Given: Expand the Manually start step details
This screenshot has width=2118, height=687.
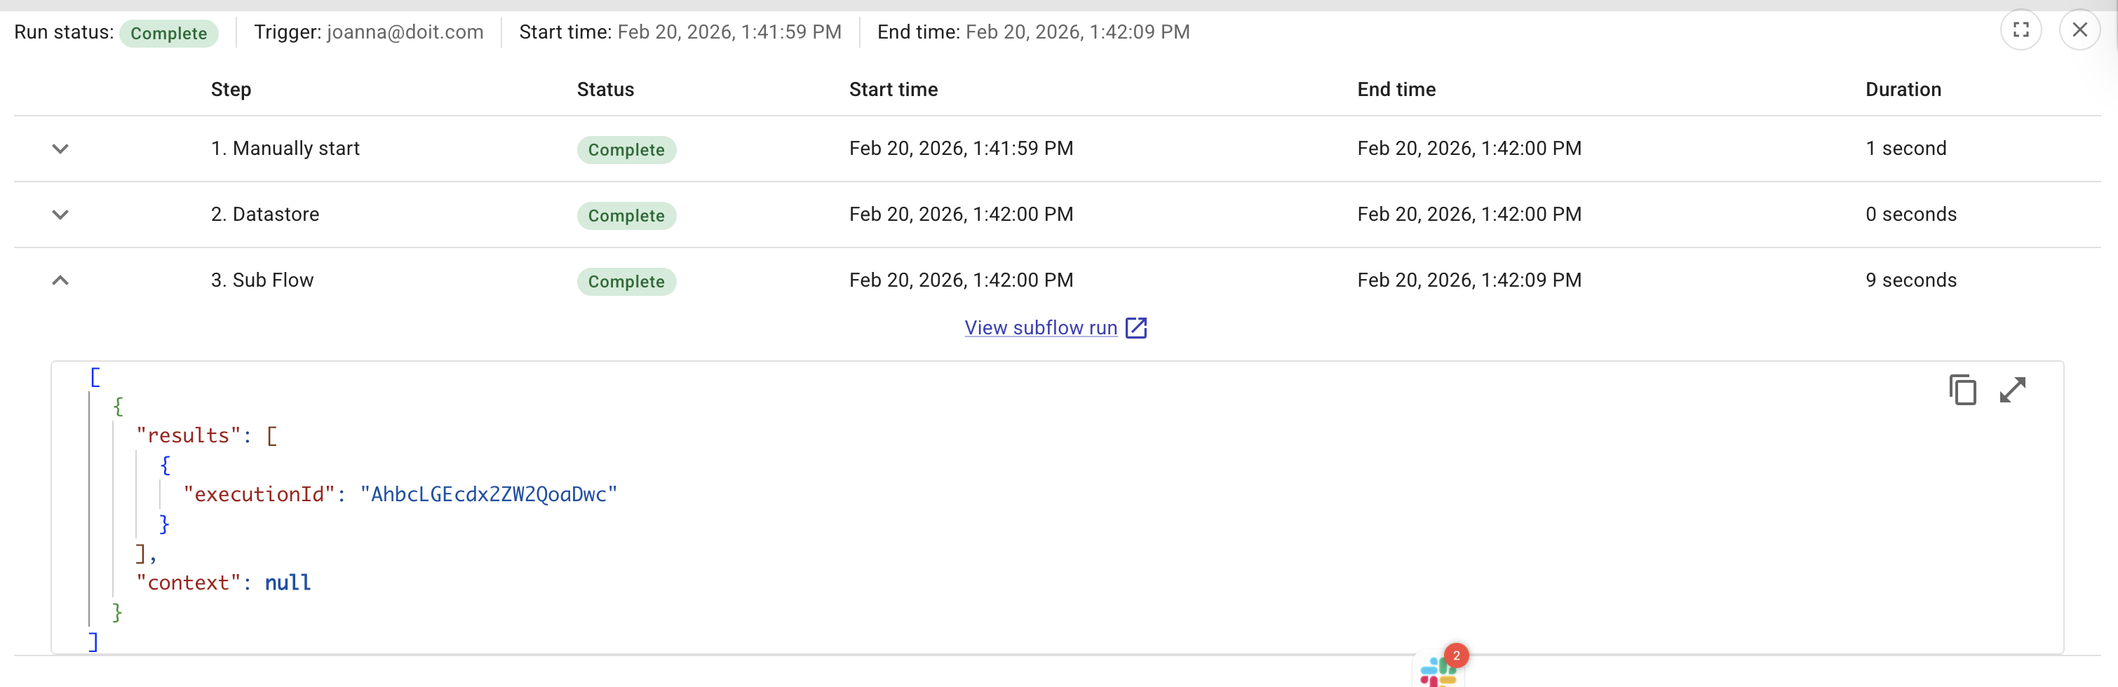Looking at the screenshot, I should pyautogui.click(x=60, y=149).
